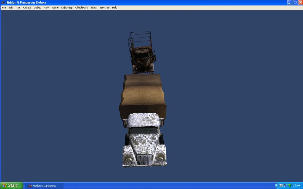Open the BSP-tree menu
This screenshot has width=303, height=189.
[104, 8]
